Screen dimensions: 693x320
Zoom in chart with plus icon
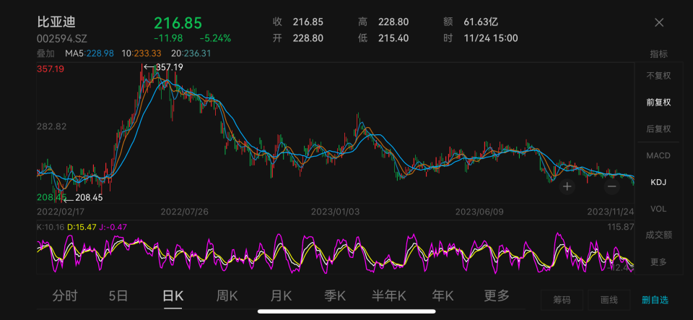click(x=567, y=186)
